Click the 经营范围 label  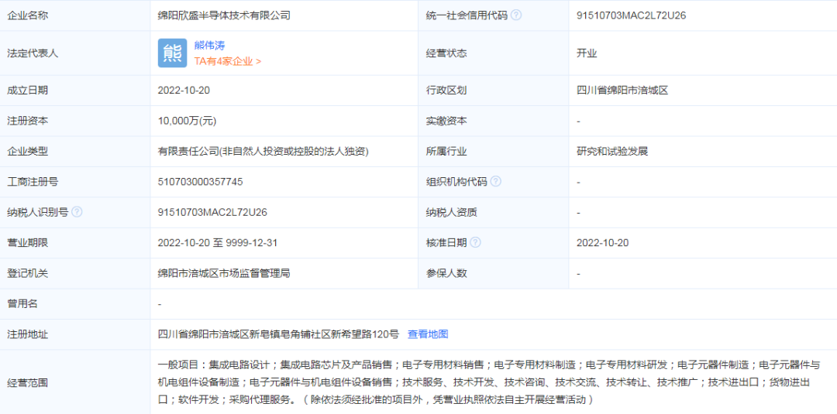(28, 382)
